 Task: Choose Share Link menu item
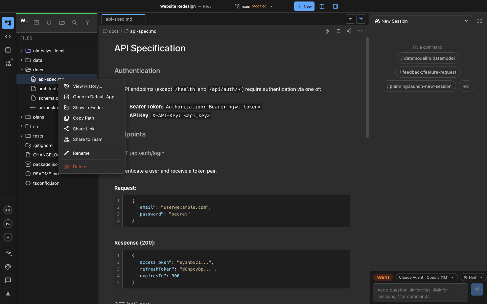92,129
